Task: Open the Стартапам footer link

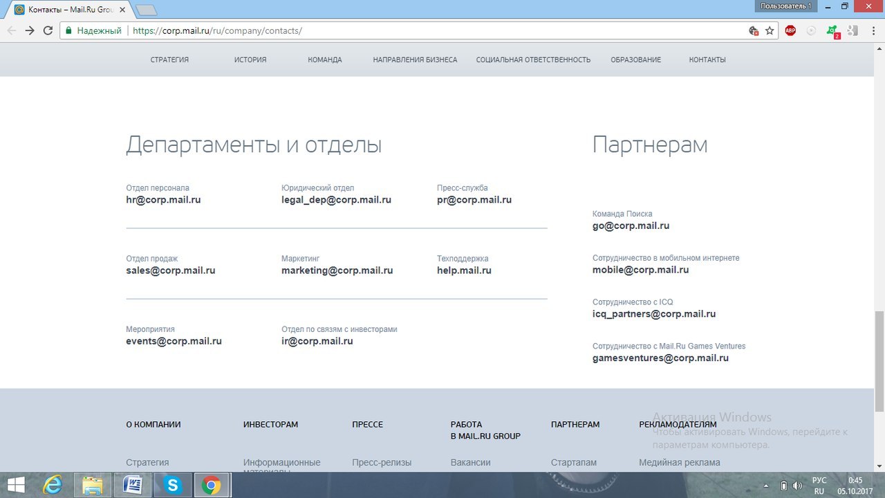Action: click(x=574, y=462)
